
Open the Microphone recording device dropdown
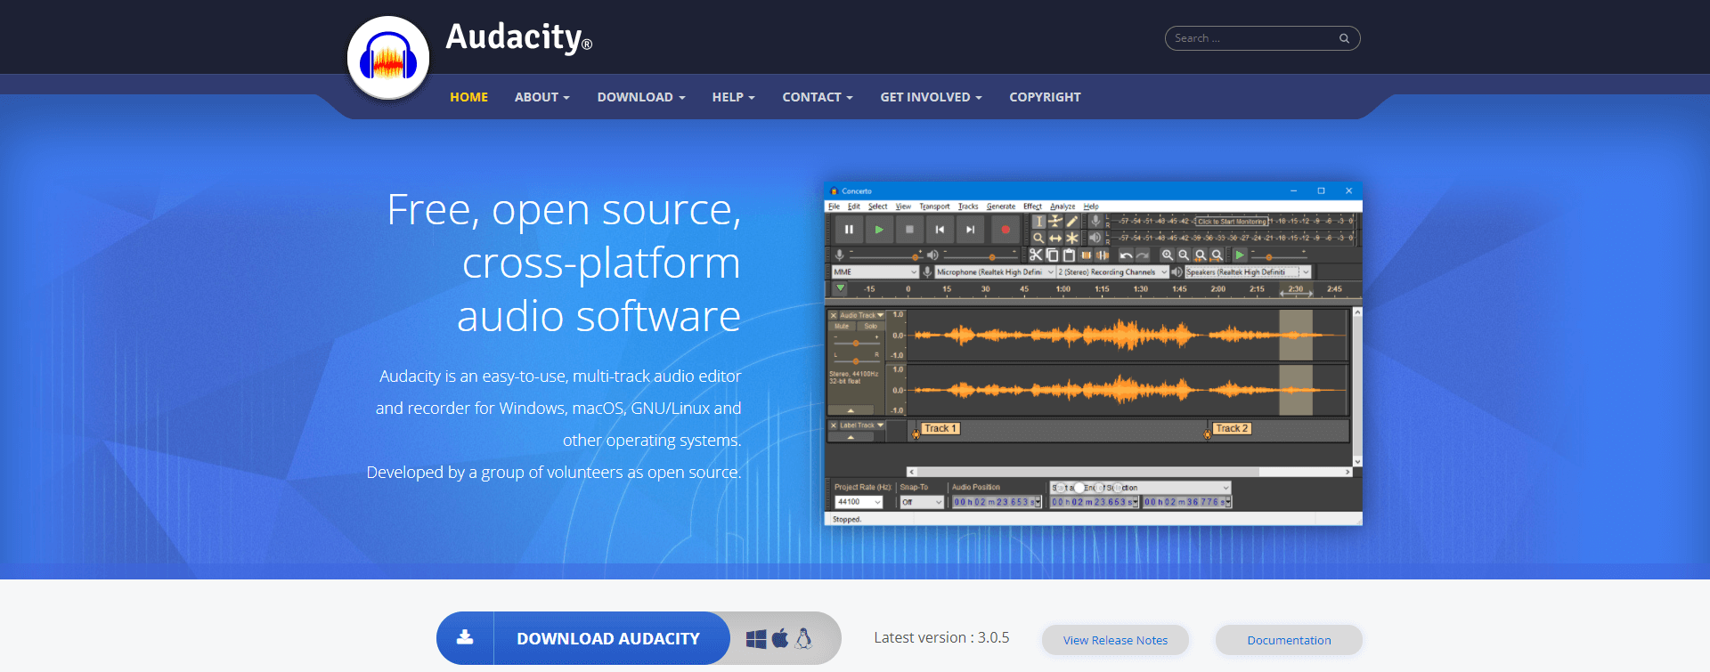coord(995,271)
